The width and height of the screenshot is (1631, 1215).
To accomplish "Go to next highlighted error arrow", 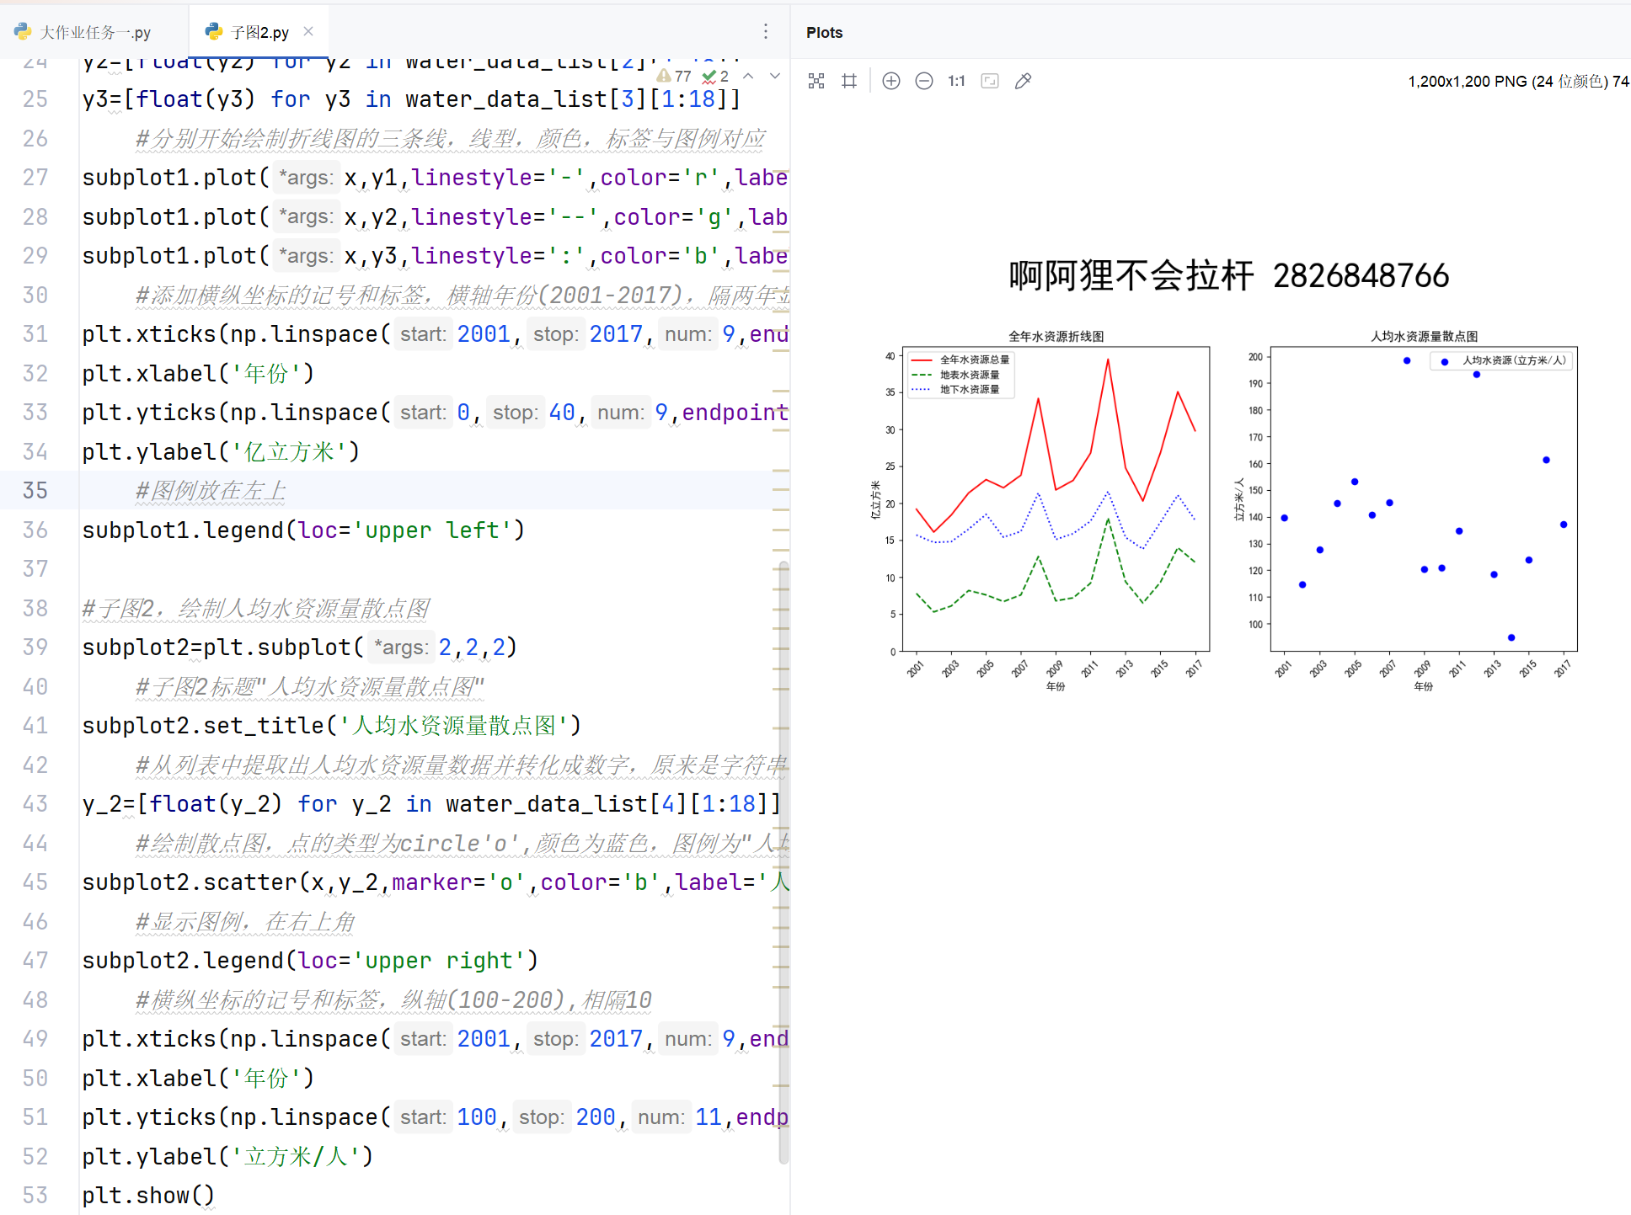I will click(775, 77).
